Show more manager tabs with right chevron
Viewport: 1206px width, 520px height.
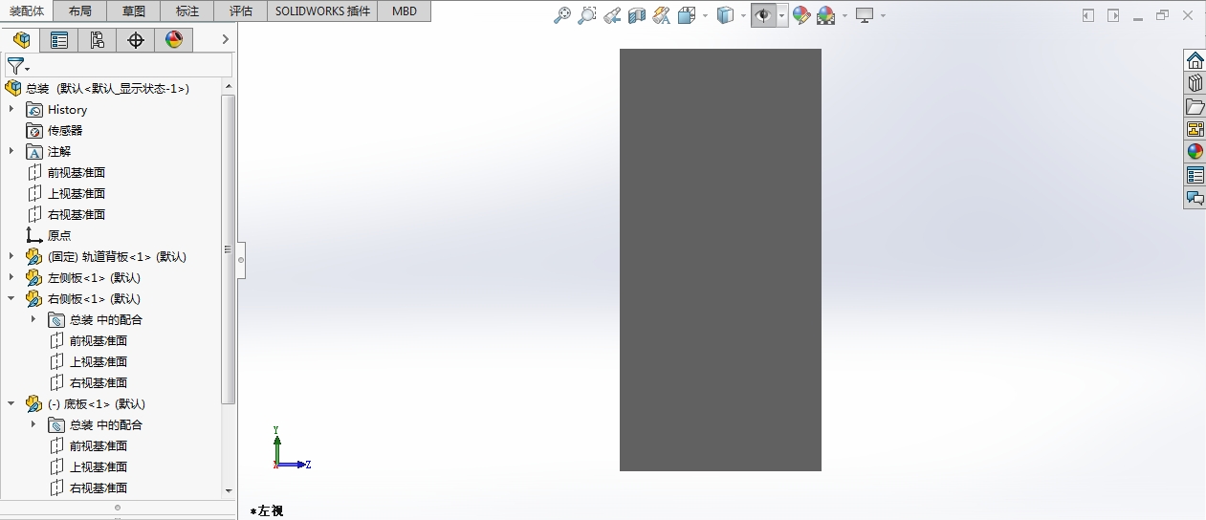click(x=226, y=39)
